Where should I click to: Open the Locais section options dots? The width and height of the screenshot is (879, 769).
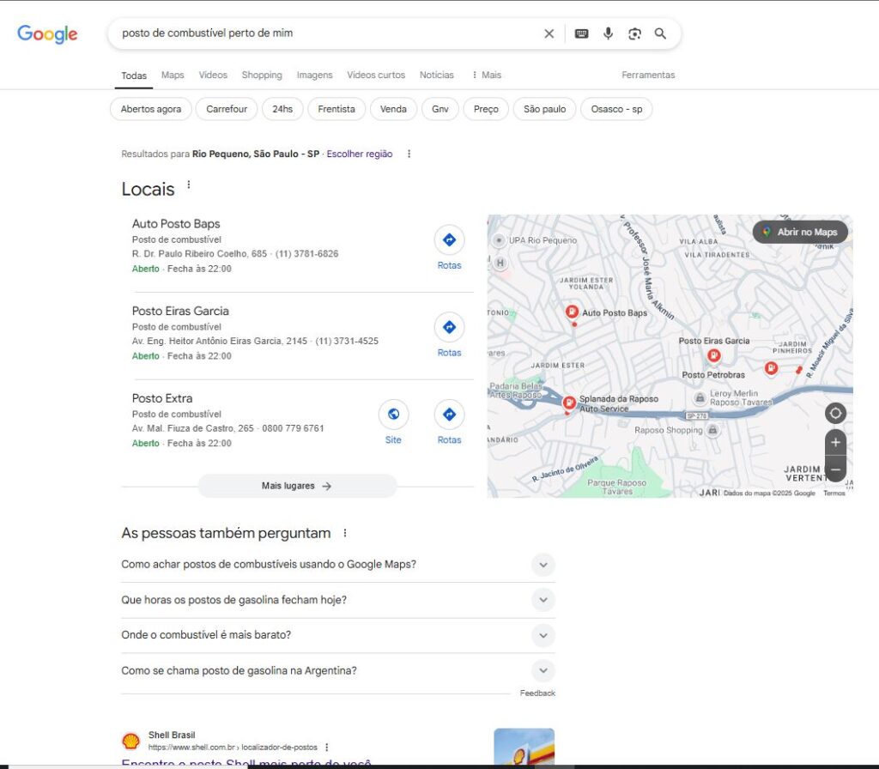188,185
